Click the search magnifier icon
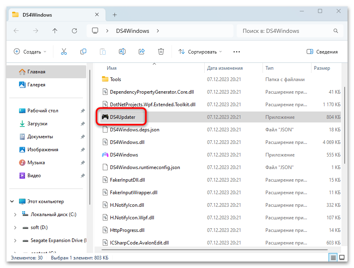Screen dimensions: 354x268 coord(336,31)
